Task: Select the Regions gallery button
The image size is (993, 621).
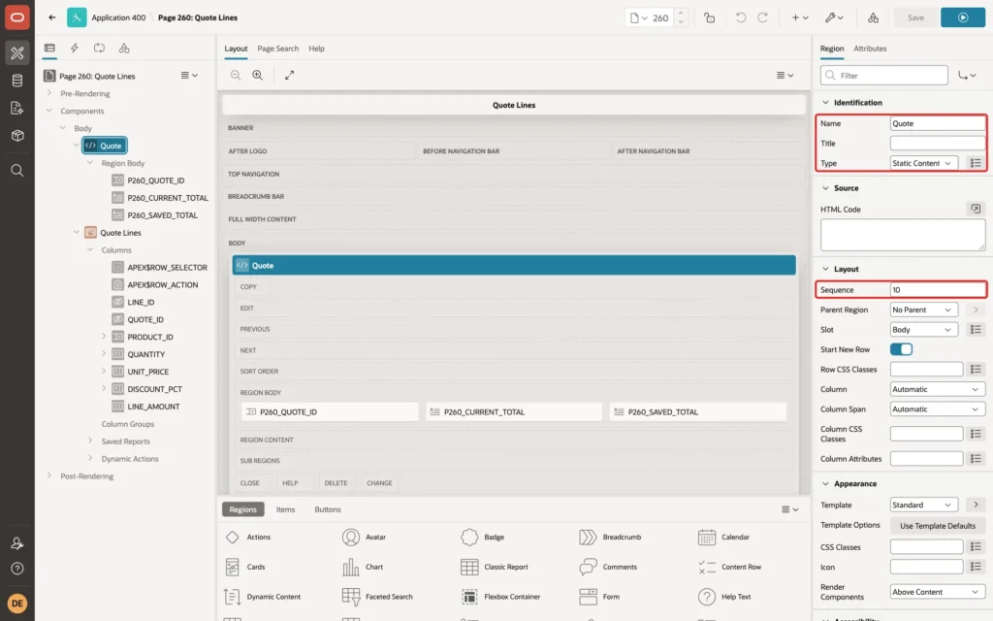Action: pyautogui.click(x=243, y=509)
